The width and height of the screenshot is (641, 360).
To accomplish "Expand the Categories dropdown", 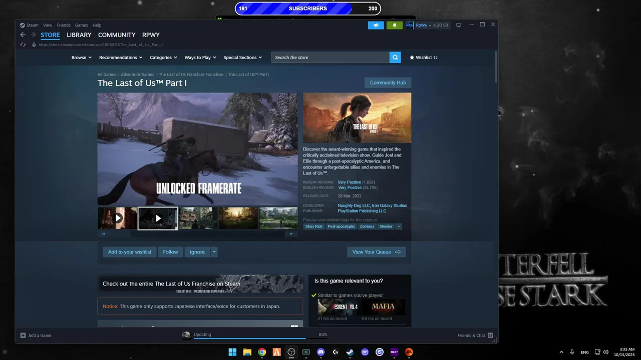I will tap(163, 57).
